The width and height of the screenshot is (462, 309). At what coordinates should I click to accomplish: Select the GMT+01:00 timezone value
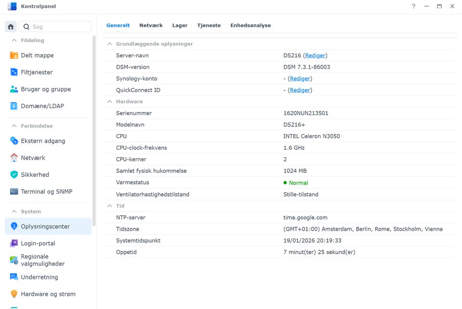(x=363, y=229)
